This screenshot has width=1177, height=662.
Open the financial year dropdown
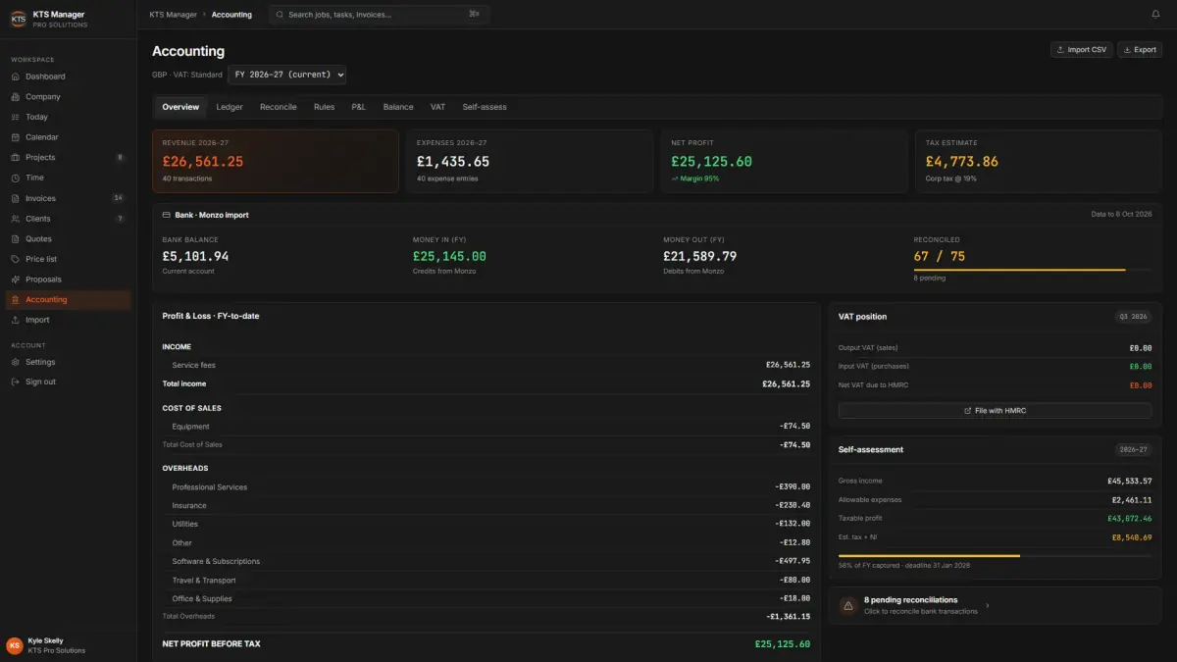pyautogui.click(x=287, y=75)
